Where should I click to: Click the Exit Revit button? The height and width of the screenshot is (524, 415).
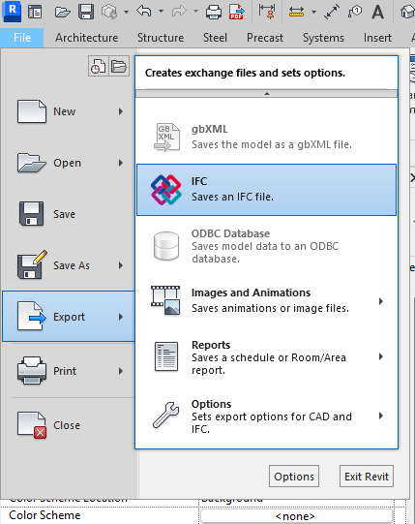(367, 477)
